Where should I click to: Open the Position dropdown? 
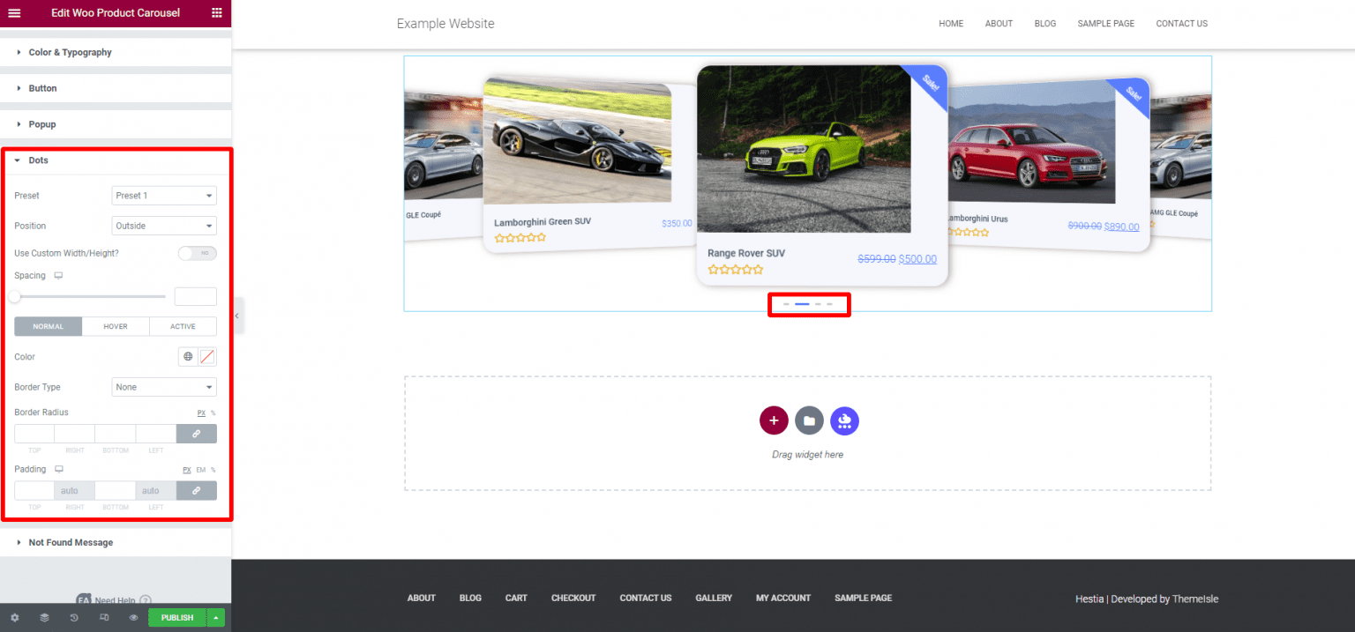(164, 226)
